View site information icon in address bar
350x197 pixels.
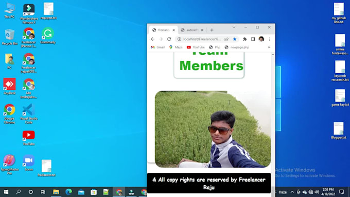[179, 39]
